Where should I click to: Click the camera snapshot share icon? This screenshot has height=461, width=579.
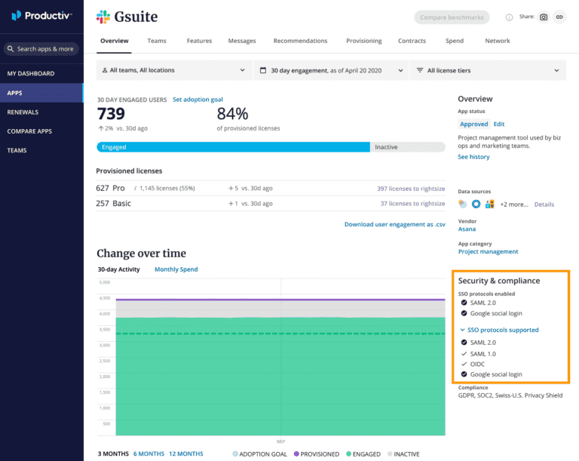544,17
